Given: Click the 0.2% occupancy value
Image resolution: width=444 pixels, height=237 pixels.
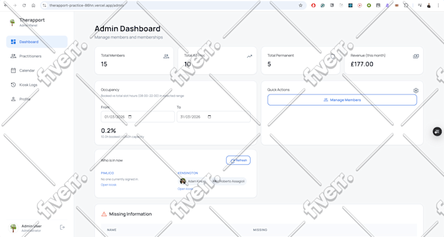Looking at the screenshot, I should click(x=108, y=130).
